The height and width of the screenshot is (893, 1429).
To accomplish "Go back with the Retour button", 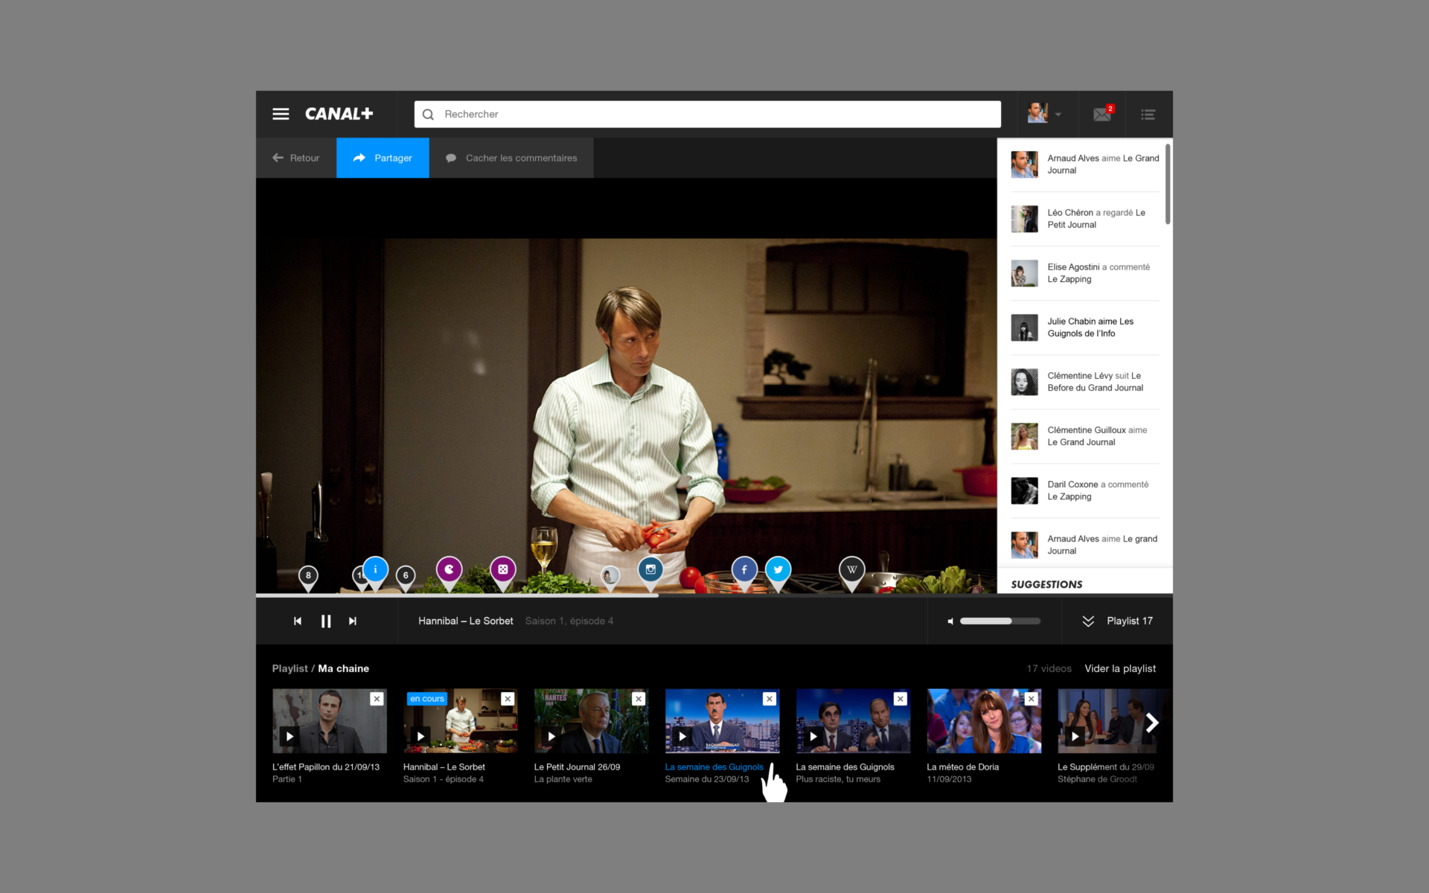I will (296, 158).
